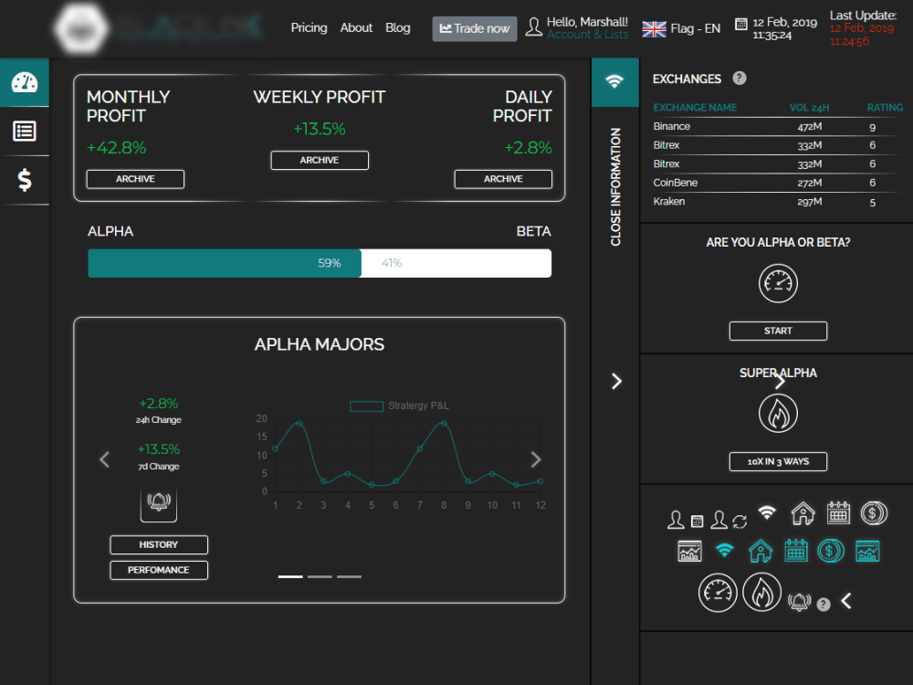Select the Binance exchange row
The width and height of the screenshot is (913, 685).
click(x=777, y=126)
